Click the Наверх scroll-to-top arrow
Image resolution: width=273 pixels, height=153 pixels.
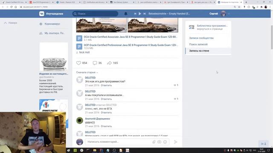pyautogui.click(x=6, y=23)
